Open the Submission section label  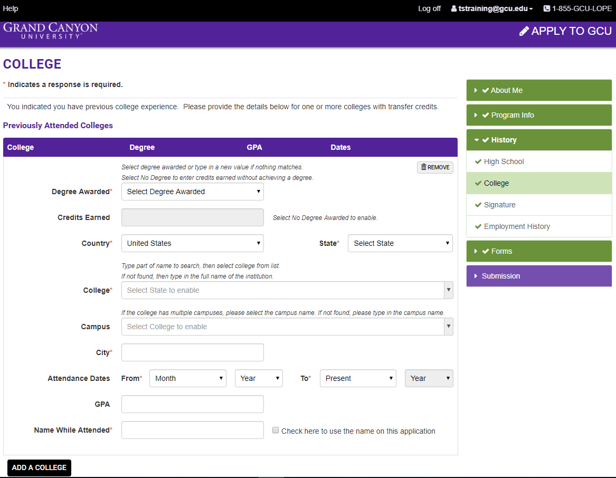coord(501,276)
